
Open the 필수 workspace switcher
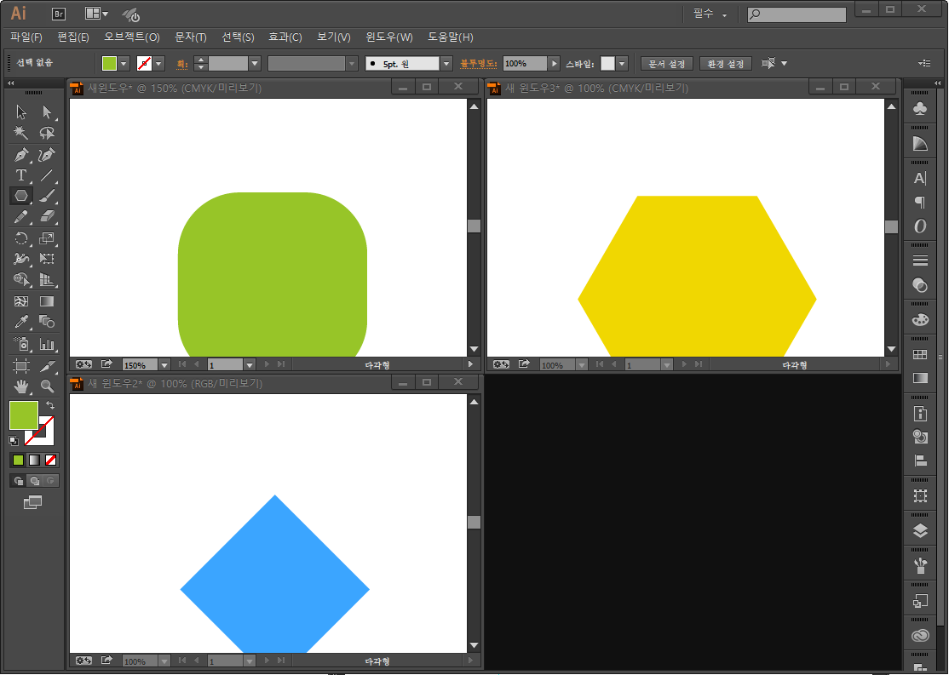710,14
